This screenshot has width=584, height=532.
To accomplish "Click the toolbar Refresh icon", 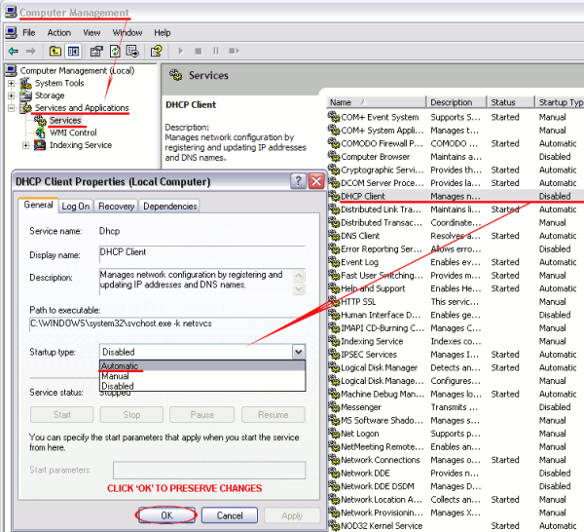I will click(115, 51).
